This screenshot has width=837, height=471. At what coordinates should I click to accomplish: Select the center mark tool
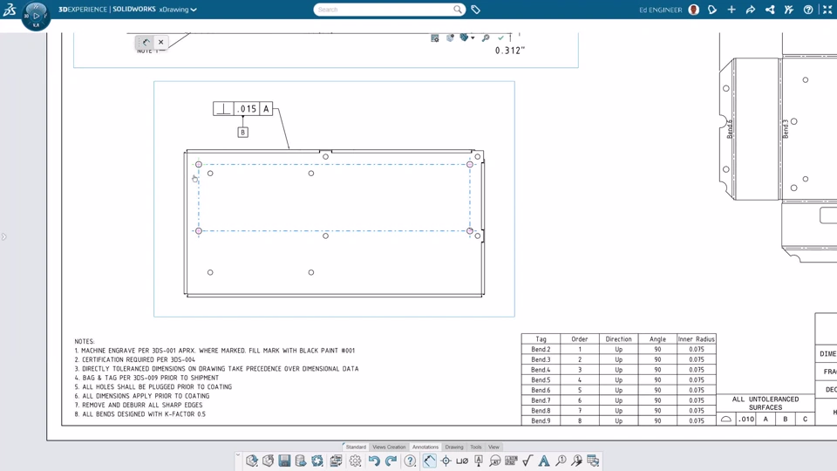tap(446, 461)
